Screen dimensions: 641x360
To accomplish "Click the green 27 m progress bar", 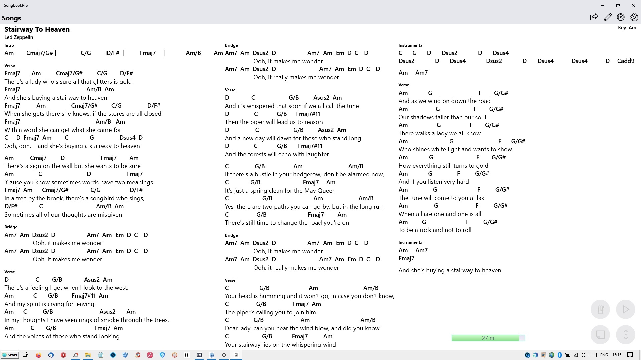I will click(488, 338).
